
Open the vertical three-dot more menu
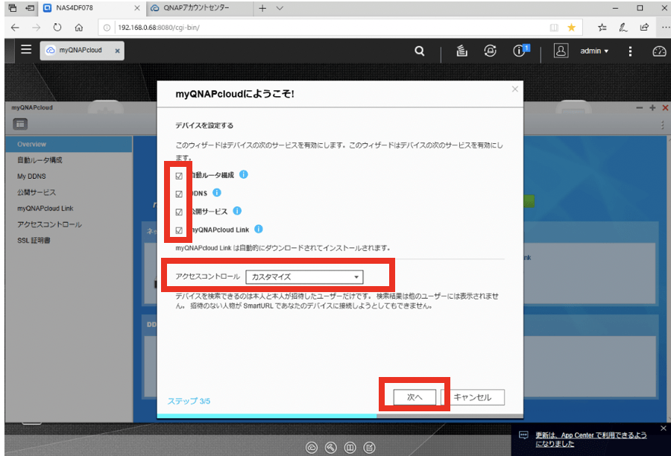click(630, 51)
